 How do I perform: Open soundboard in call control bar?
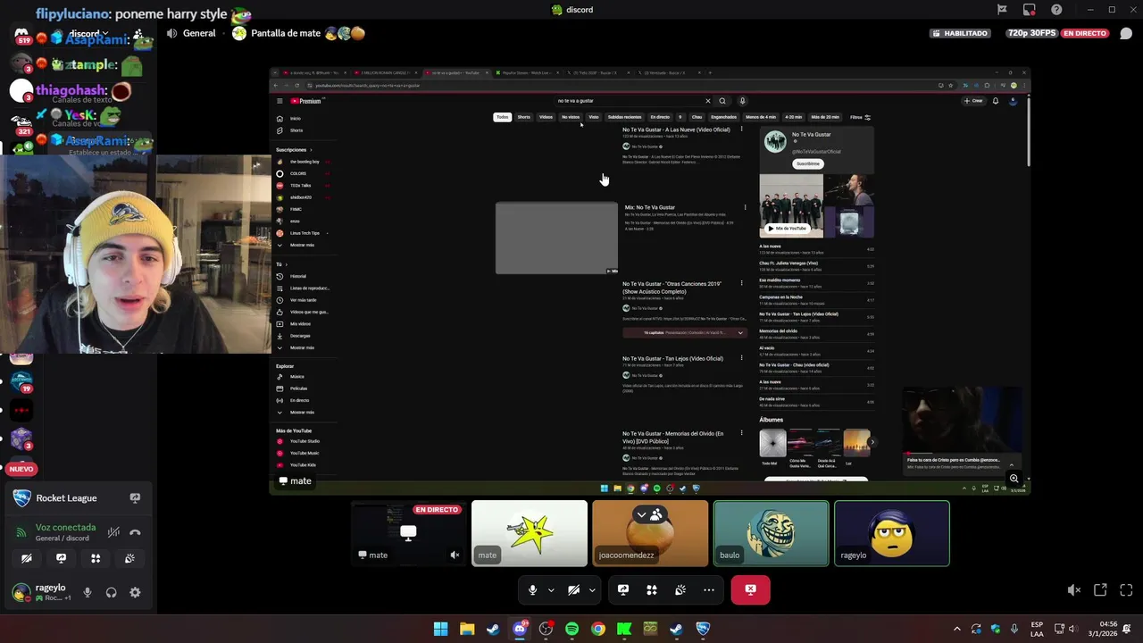tap(680, 589)
